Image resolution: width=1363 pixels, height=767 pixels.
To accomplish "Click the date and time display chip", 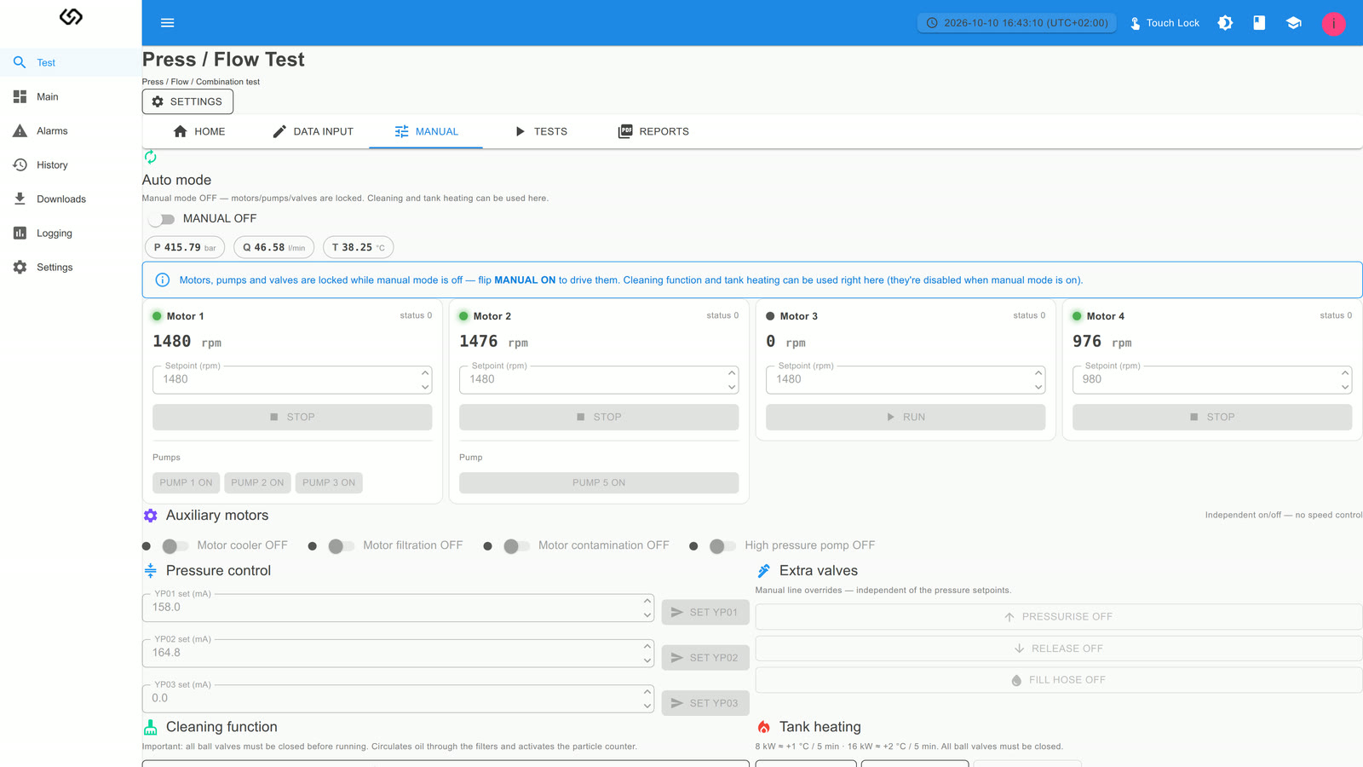I will click(x=1017, y=23).
